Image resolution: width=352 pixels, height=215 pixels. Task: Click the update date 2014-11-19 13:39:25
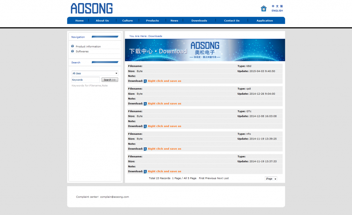point(263,139)
